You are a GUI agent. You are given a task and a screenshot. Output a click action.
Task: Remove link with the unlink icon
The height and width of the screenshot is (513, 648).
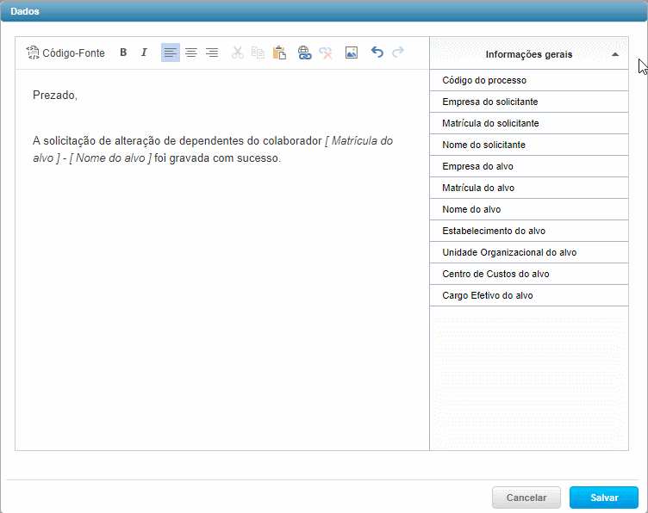pos(326,53)
